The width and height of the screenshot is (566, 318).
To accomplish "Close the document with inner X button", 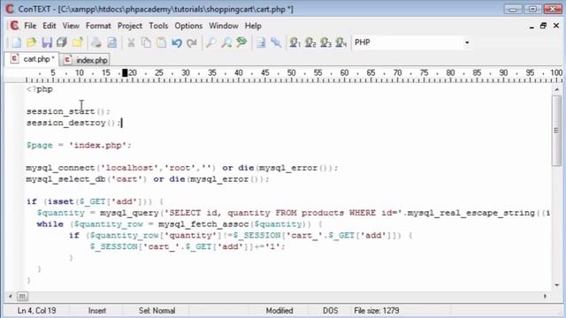I will [x=556, y=26].
